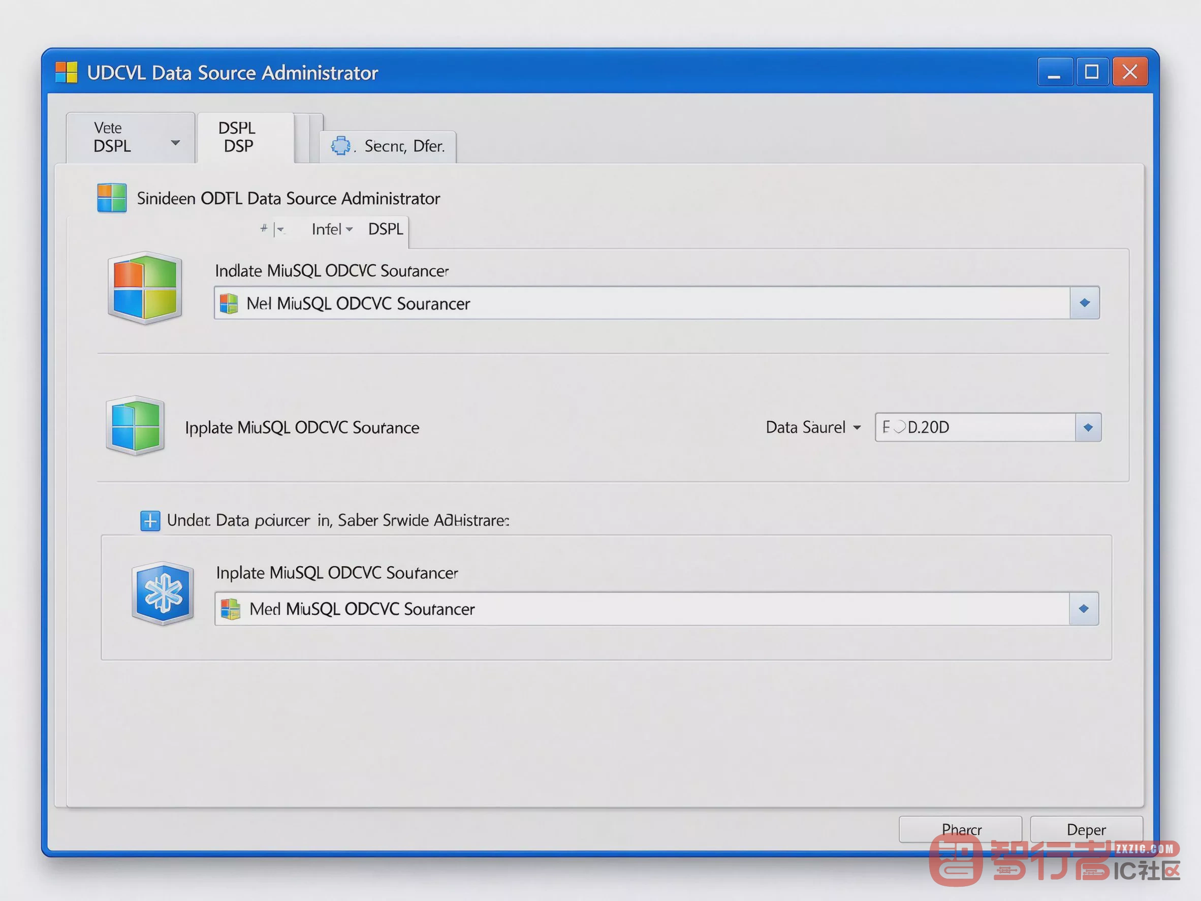This screenshot has width=1201, height=901.
Task: Open the E.D.20D combo box arrow
Action: (x=1088, y=427)
